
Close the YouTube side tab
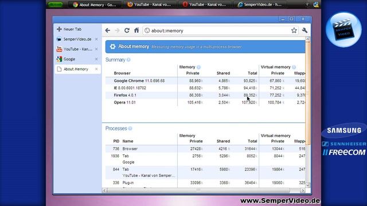[96, 49]
